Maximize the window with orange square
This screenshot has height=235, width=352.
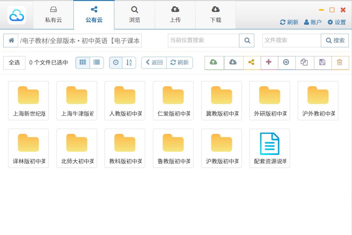pyautogui.click(x=332, y=10)
